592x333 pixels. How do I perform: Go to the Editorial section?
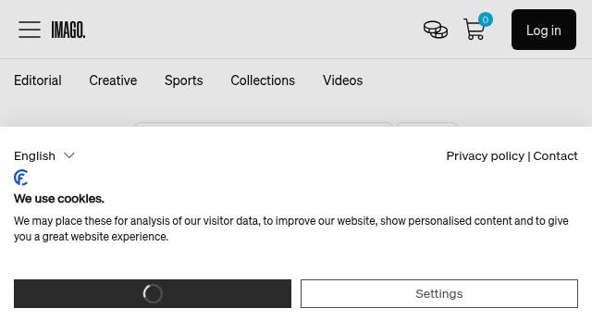[x=38, y=80]
